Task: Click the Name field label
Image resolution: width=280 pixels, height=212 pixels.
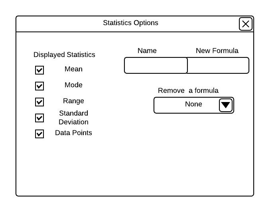Action: tap(147, 51)
